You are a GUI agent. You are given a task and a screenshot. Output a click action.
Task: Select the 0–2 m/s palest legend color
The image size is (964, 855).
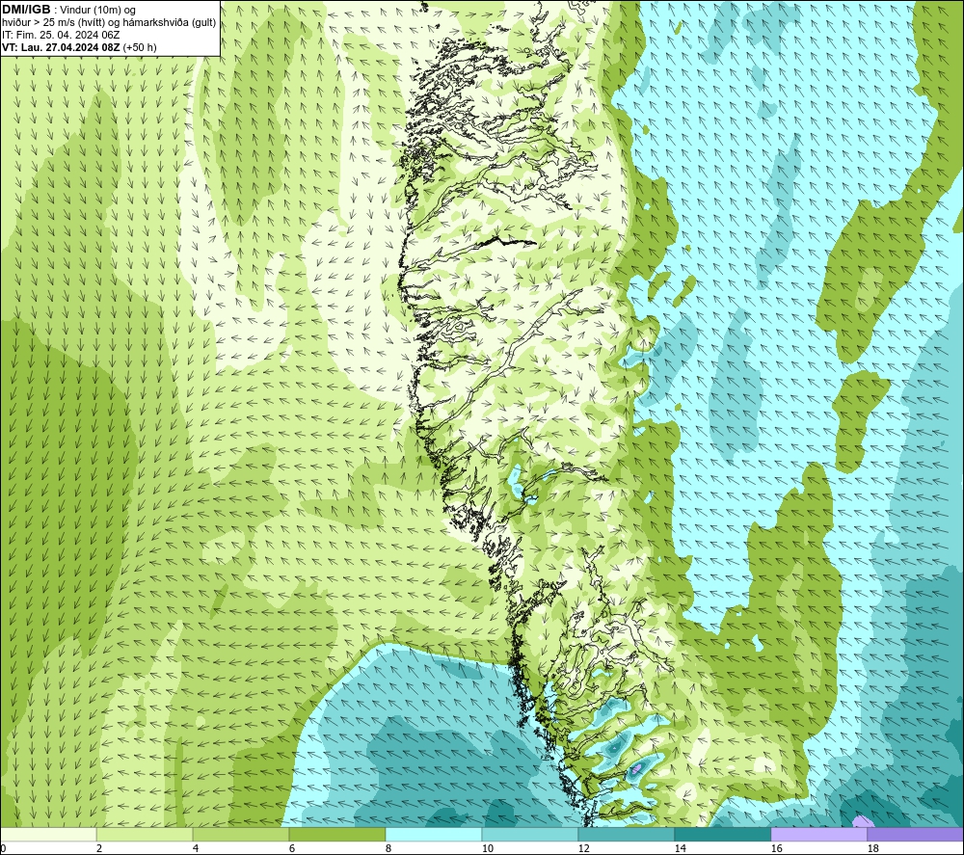click(x=48, y=835)
